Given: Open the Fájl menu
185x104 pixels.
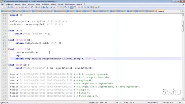Looking at the screenshot, I should tap(2, 4).
